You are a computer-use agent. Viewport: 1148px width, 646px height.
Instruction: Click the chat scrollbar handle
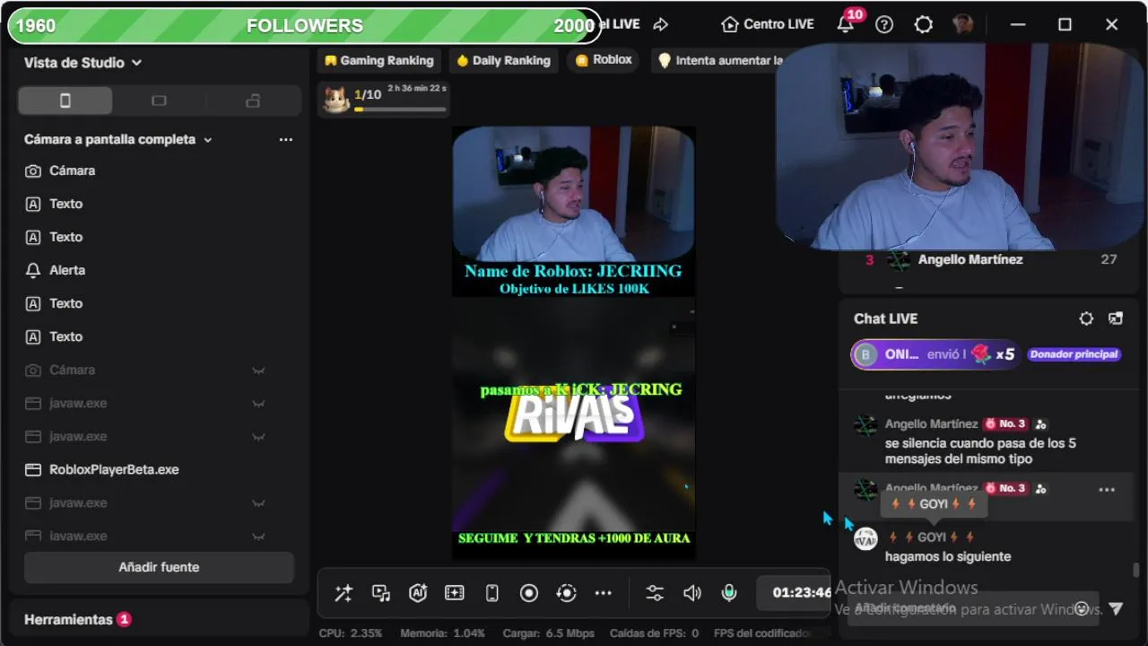(x=1136, y=571)
